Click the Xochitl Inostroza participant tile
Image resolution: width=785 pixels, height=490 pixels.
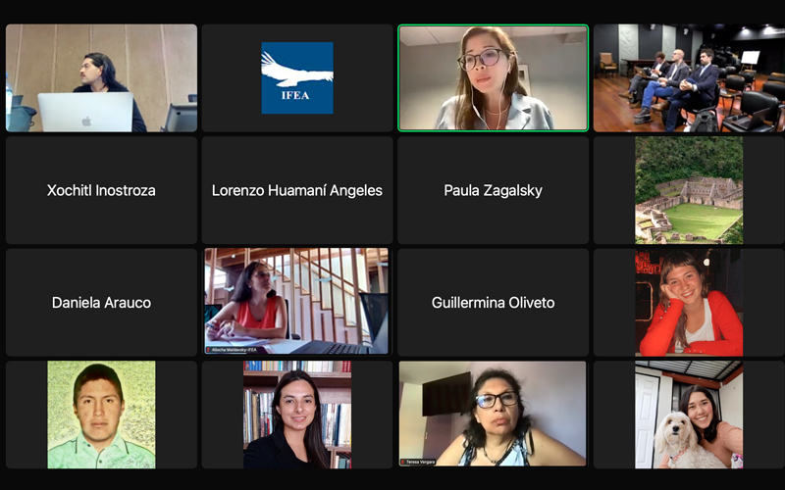(x=101, y=190)
